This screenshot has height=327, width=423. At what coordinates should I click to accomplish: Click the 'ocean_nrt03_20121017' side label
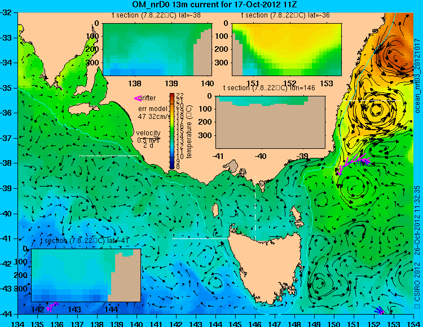coord(417,76)
